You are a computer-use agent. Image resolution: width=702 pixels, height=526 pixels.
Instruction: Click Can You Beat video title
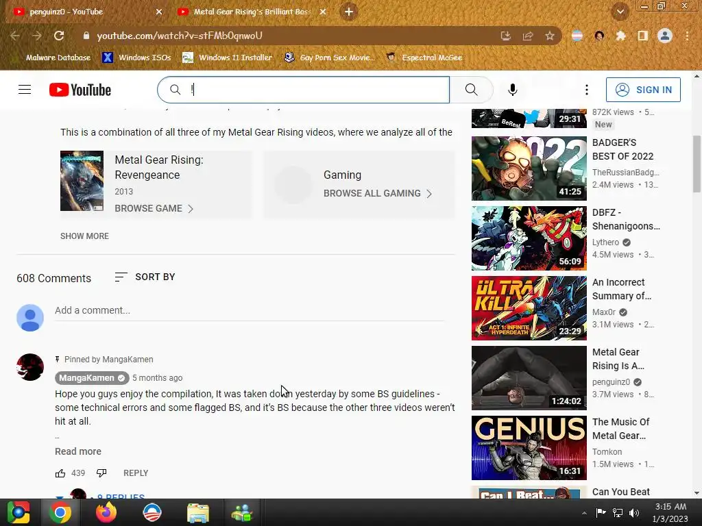click(x=621, y=492)
